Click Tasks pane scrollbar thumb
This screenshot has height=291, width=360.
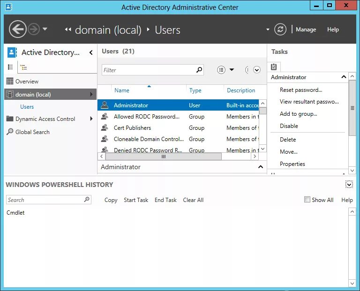pos(352,108)
